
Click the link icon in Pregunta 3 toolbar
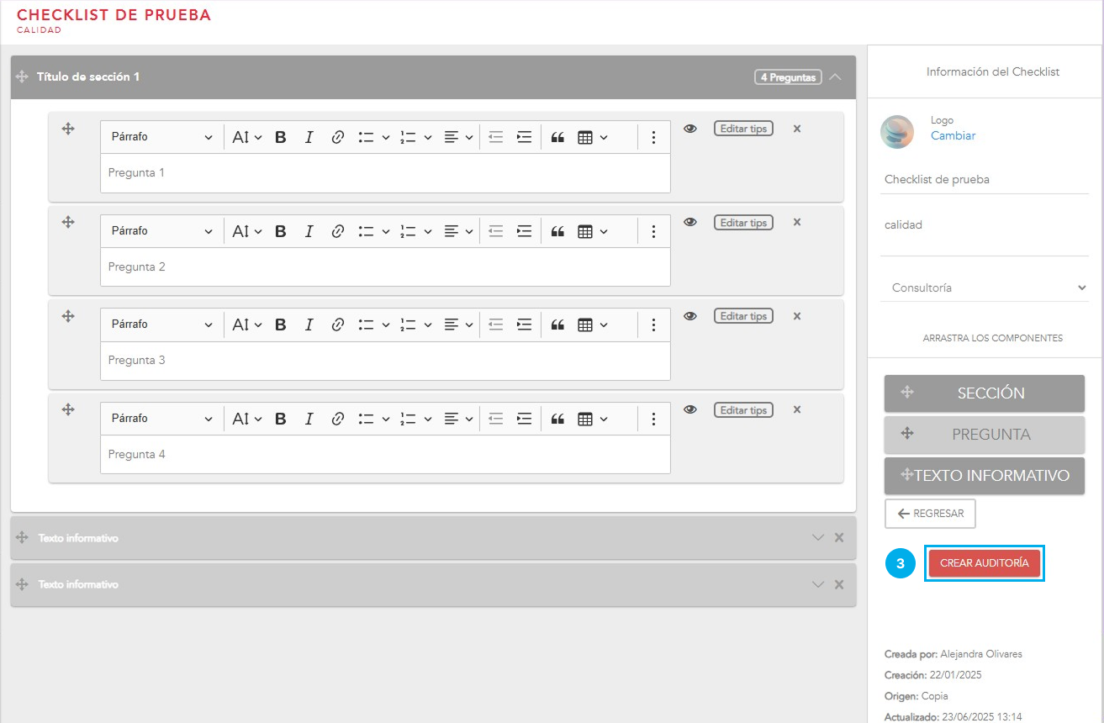click(x=337, y=325)
